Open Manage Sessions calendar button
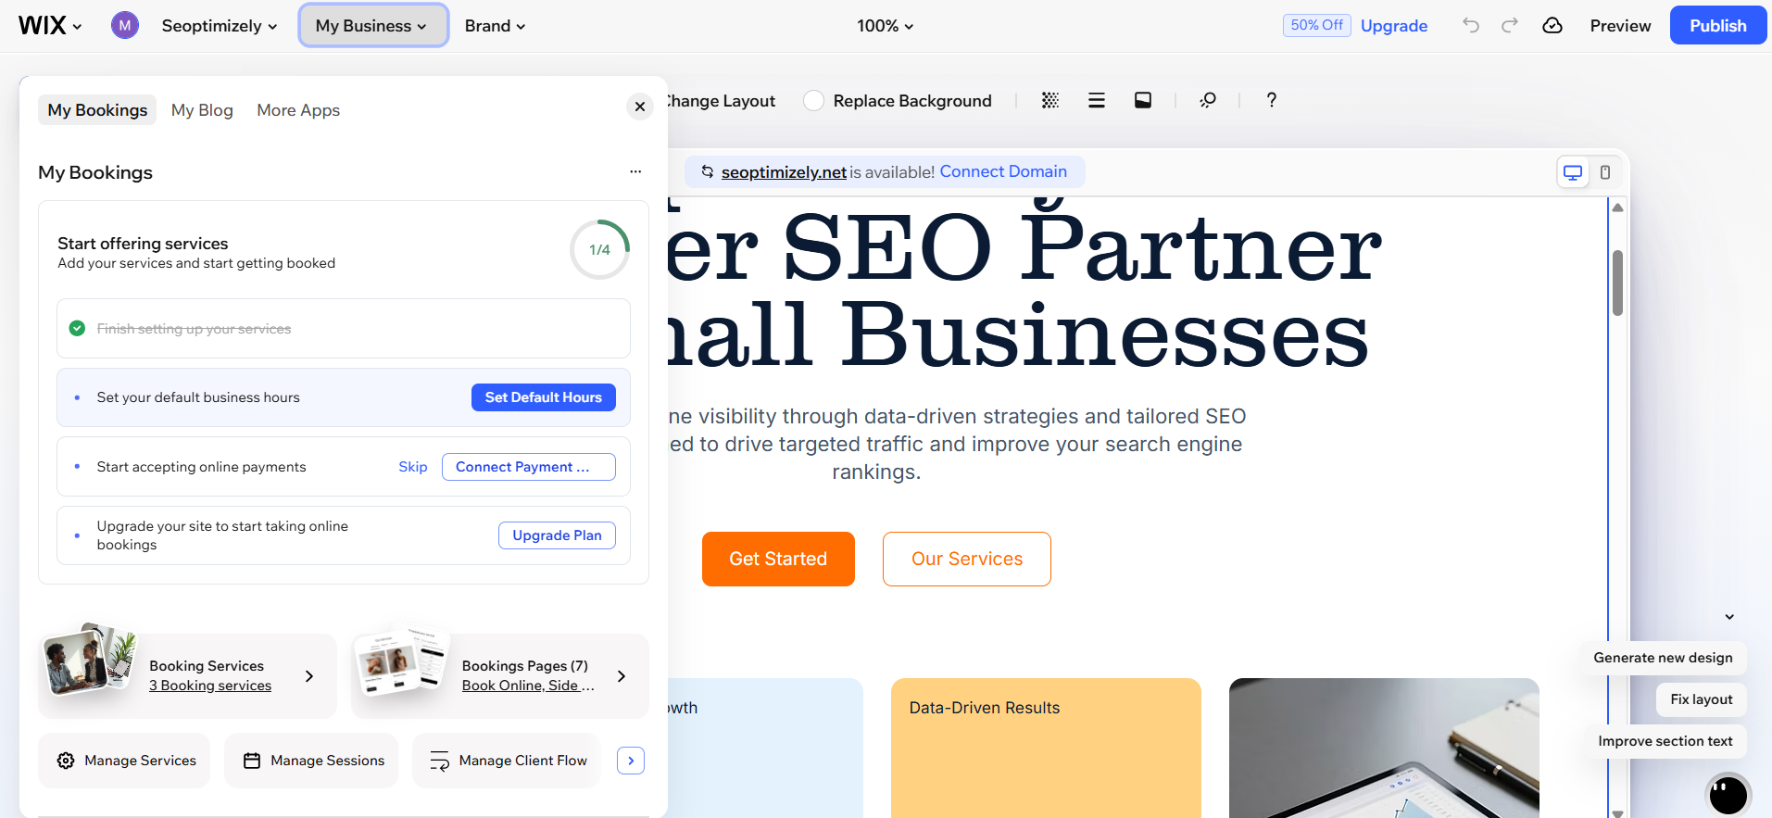Screen dimensions: 1772x818 (x=311, y=761)
